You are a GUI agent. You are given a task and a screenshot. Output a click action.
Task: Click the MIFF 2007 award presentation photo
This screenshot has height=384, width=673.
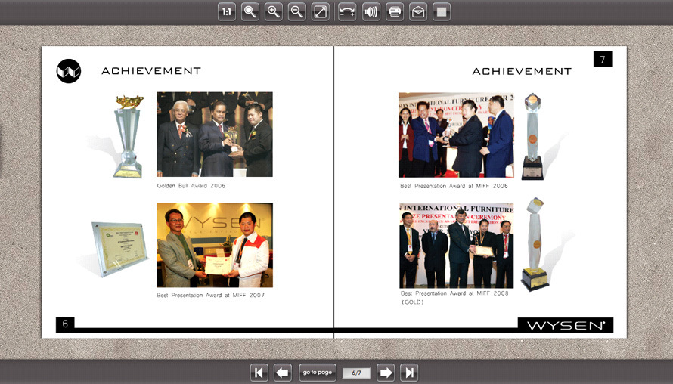click(x=215, y=245)
